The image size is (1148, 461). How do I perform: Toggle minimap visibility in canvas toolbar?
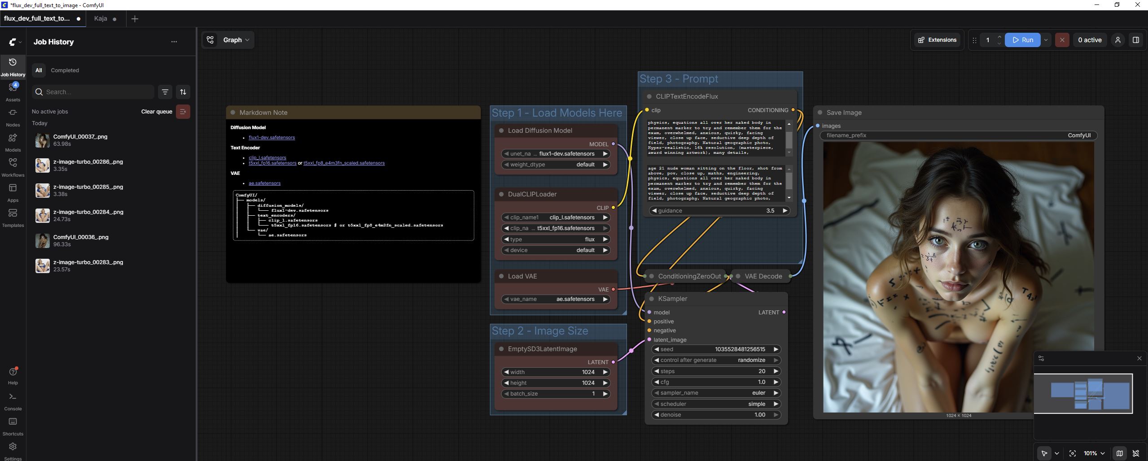click(x=1120, y=453)
